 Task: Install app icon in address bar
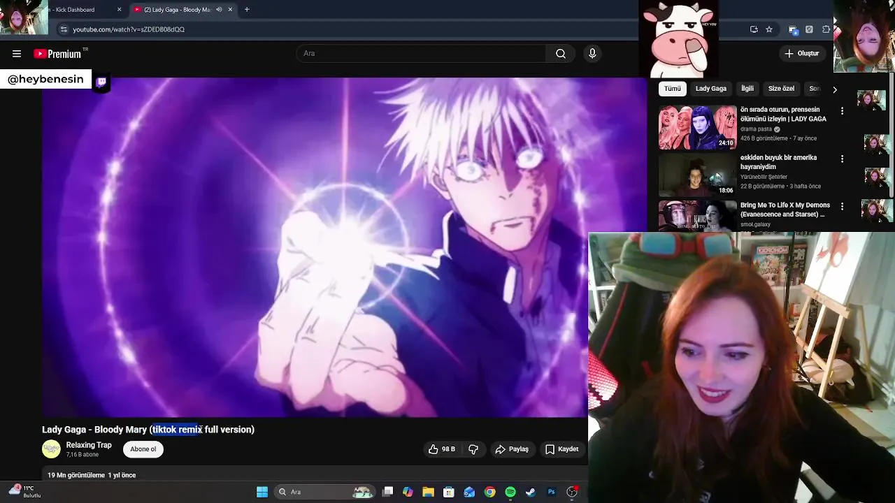(x=754, y=29)
